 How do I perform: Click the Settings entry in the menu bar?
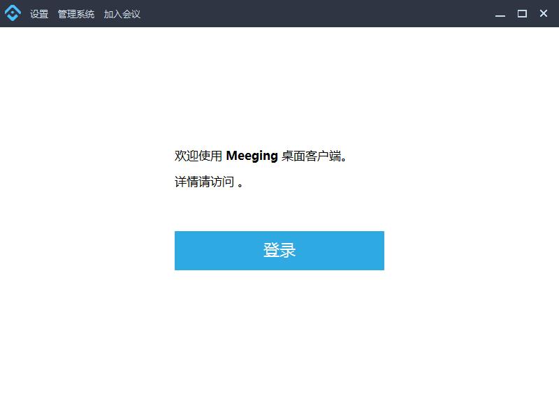tap(38, 13)
